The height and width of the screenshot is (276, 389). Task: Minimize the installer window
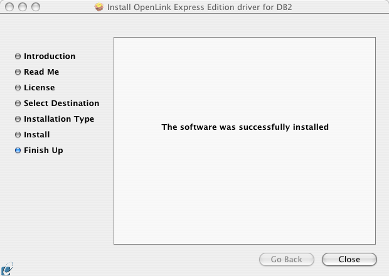(x=23, y=7)
